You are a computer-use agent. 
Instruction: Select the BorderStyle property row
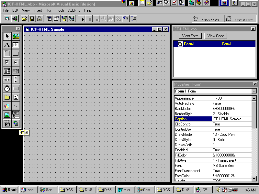click(x=193, y=114)
